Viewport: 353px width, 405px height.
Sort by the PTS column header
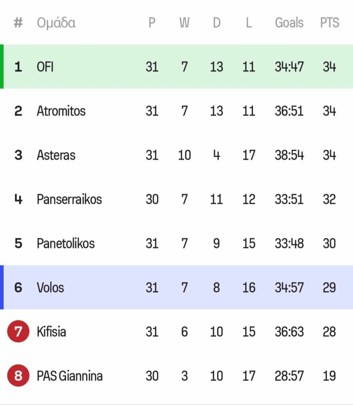(330, 23)
